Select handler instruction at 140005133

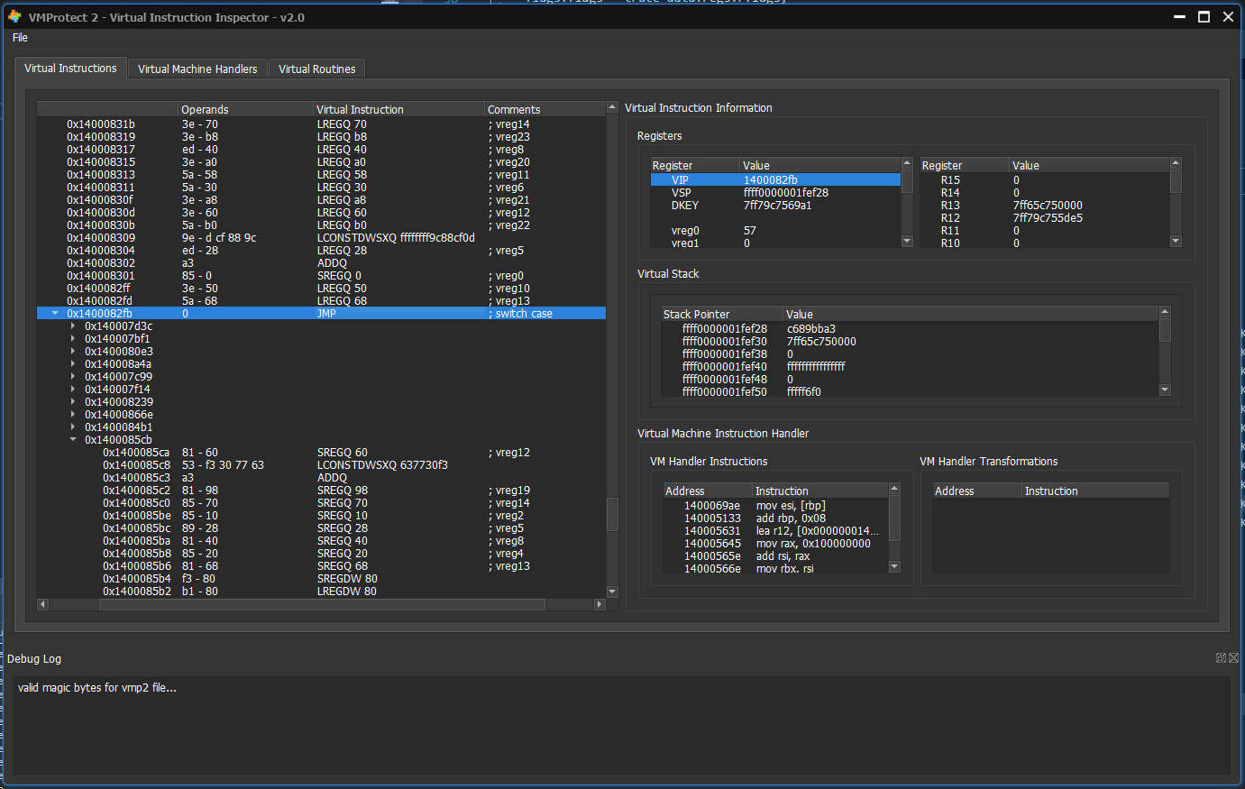pyautogui.click(x=775, y=518)
